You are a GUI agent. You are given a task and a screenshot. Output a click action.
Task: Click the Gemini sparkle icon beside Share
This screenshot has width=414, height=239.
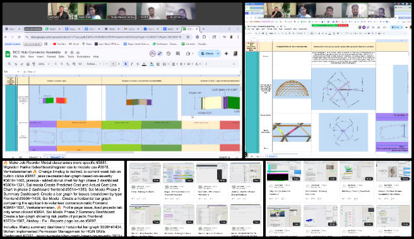[227, 54]
